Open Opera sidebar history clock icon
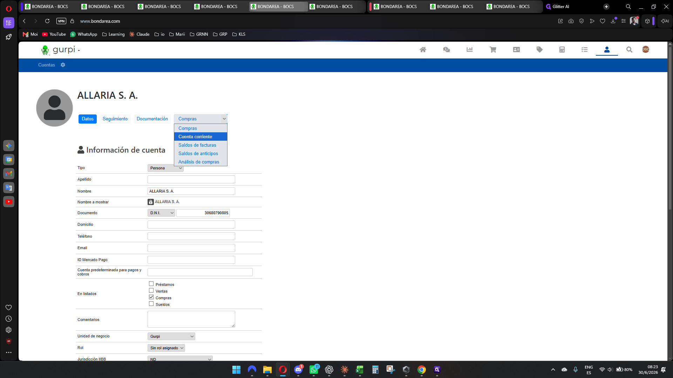Viewport: 673px width, 378px height. tap(9, 319)
